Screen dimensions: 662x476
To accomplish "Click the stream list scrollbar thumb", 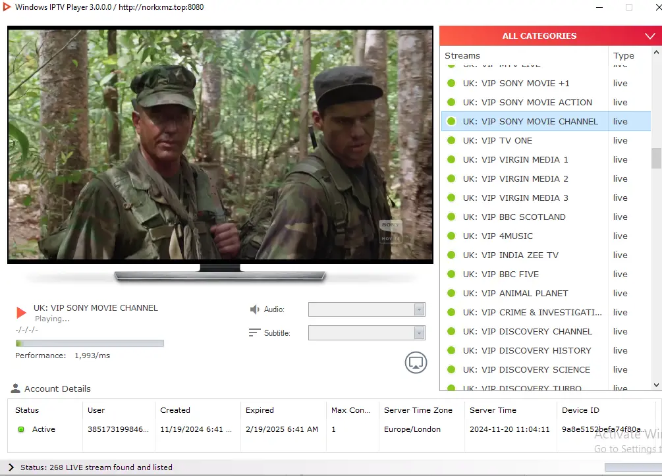I will [x=656, y=158].
